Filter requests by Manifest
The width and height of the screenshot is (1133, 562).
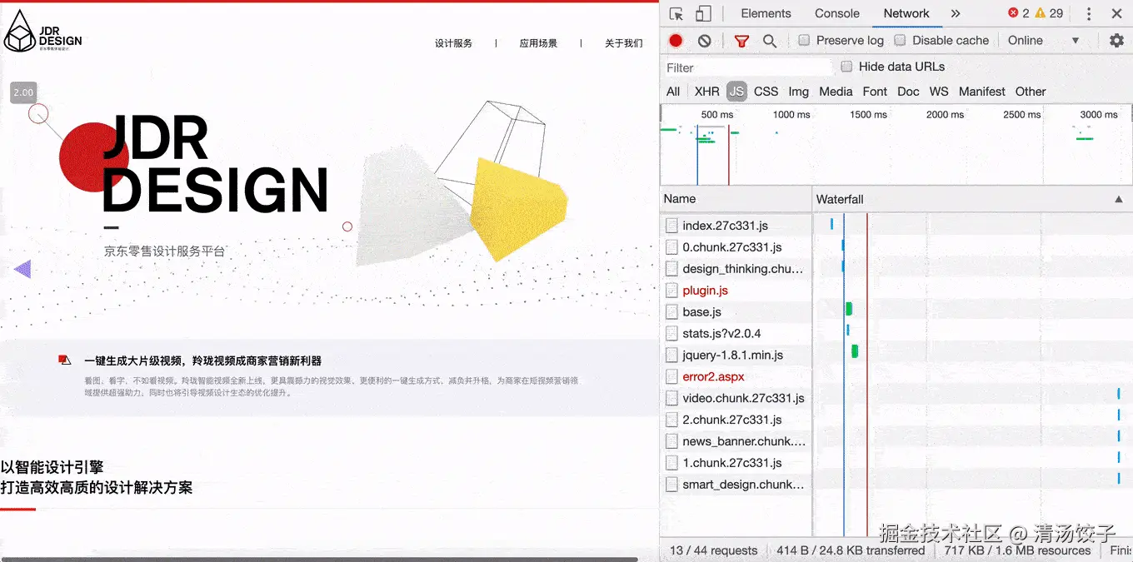981,92
